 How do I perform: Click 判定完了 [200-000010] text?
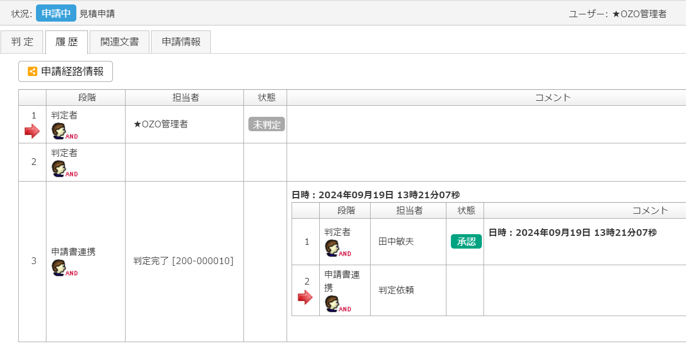coord(184,261)
